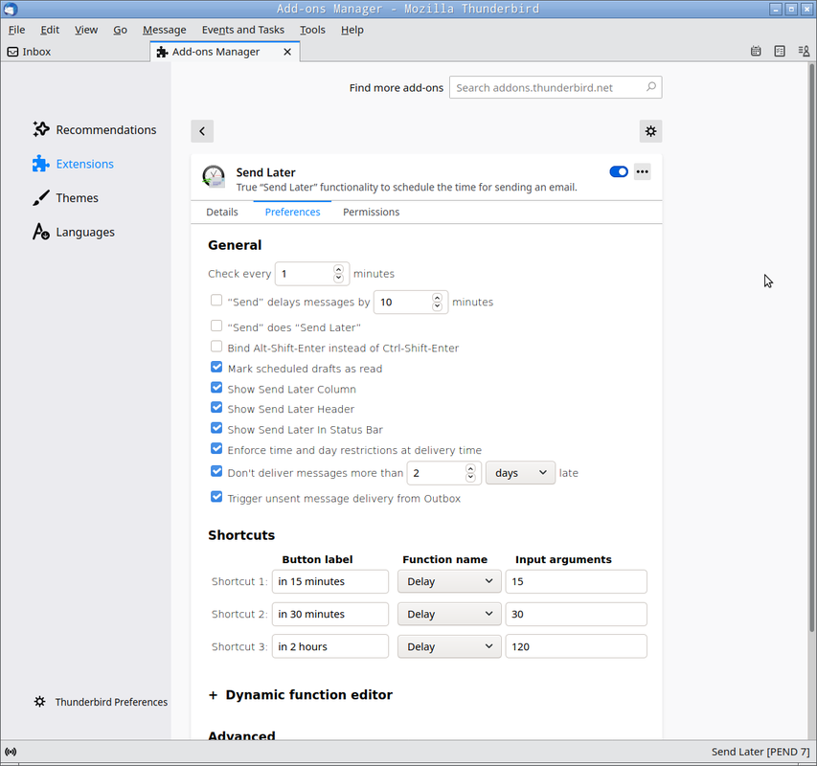Switch to the Inbox tab
This screenshot has height=766, width=817.
pos(76,52)
